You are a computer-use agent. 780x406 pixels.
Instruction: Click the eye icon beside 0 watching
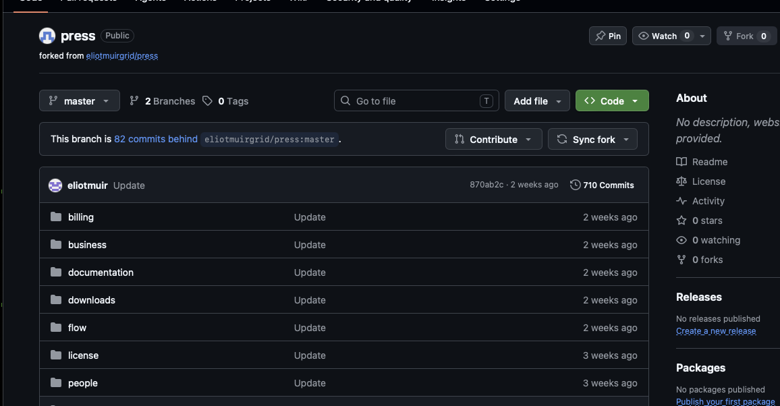(681, 240)
